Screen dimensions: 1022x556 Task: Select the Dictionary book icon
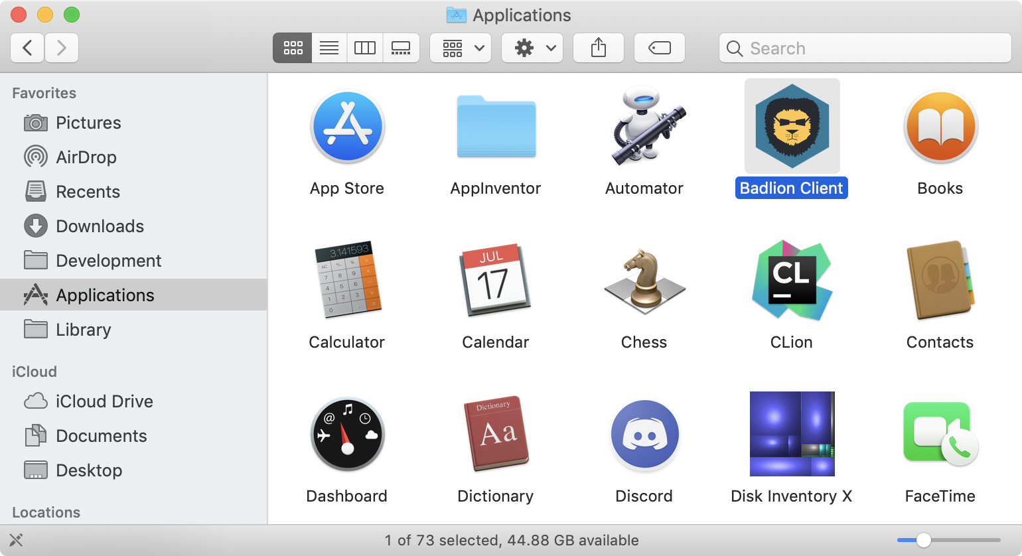click(496, 433)
